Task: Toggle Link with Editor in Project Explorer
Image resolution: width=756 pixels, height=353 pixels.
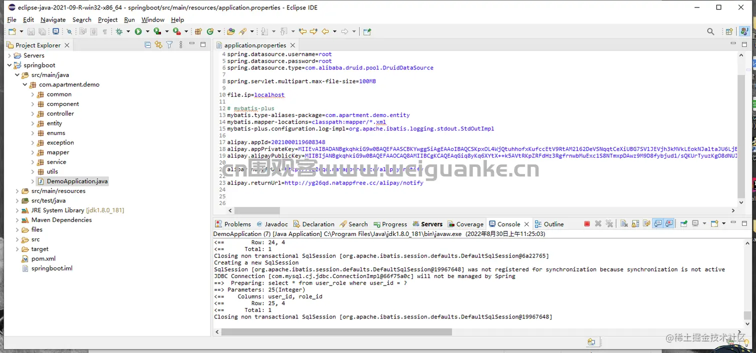Action: [158, 45]
